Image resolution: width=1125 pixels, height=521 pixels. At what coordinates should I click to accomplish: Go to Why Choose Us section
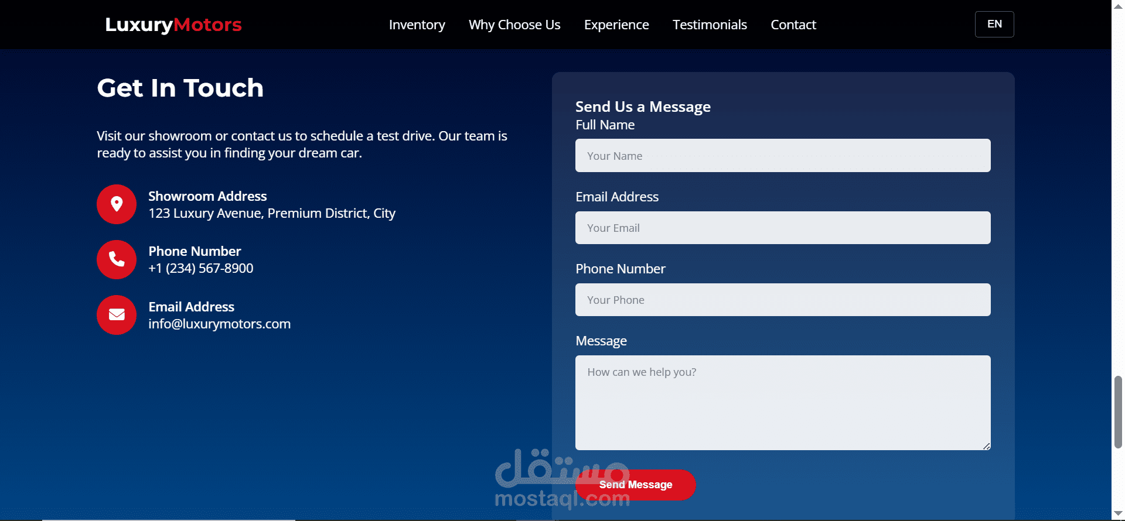(x=514, y=25)
